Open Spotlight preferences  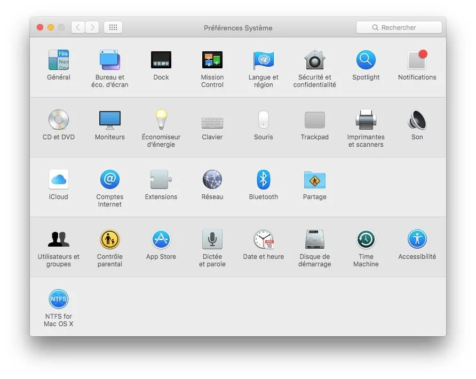pyautogui.click(x=366, y=60)
